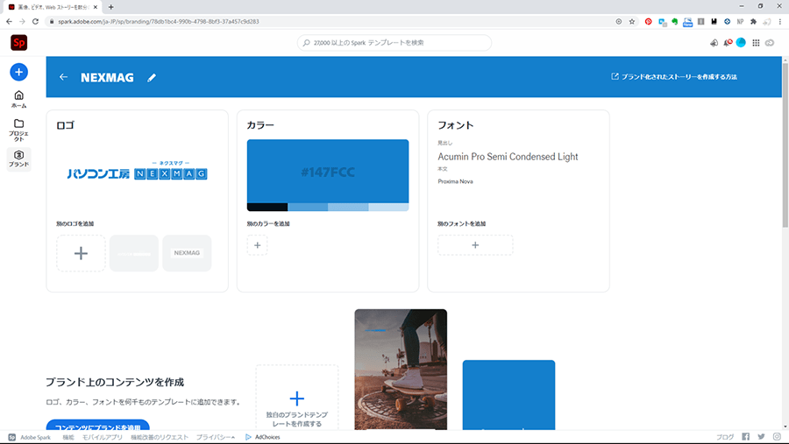The width and height of the screenshot is (789, 444).
Task: Add another logo with the plus tile
Action: pyautogui.click(x=81, y=253)
